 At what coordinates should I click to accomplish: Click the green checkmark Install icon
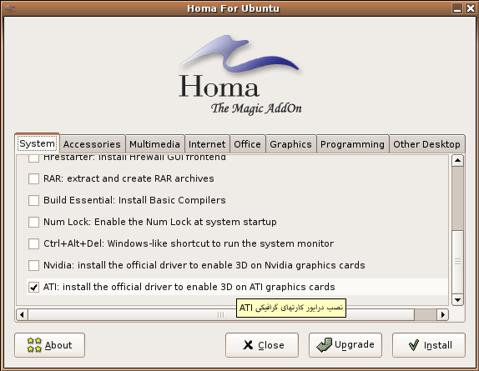[x=414, y=345]
